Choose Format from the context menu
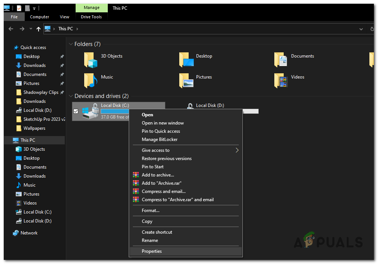The image size is (378, 264). click(150, 210)
